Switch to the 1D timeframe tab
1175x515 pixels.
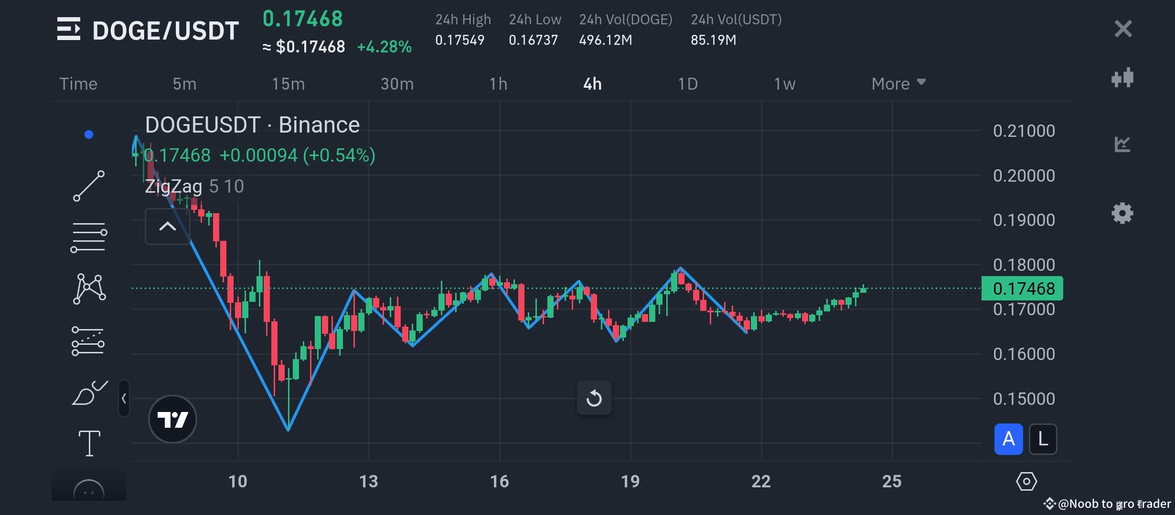coord(688,83)
